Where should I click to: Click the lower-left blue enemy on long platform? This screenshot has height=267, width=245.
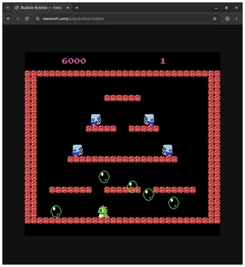point(77,150)
